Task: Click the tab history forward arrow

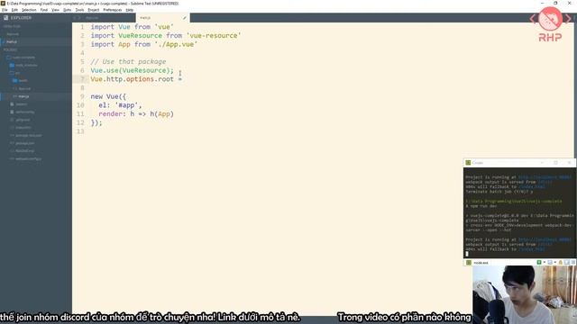Action: pyautogui.click(x=78, y=18)
